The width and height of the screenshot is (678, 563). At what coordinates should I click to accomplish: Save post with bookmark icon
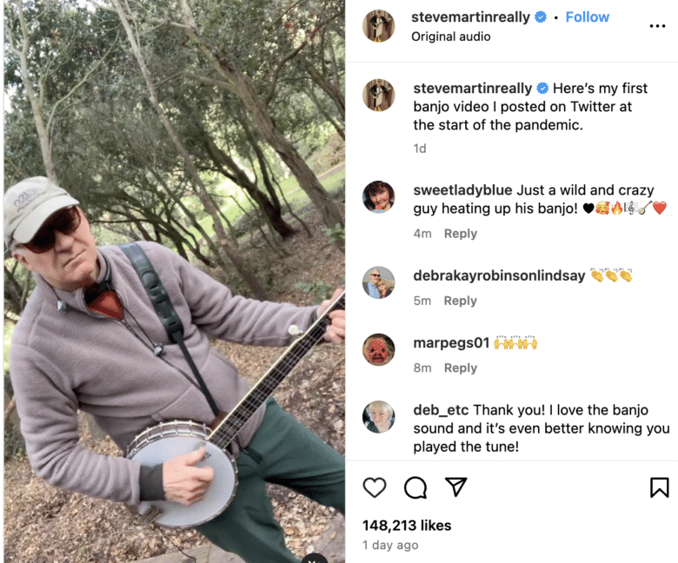coord(660,487)
